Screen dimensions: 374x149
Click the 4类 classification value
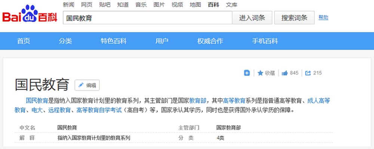pyautogui.click(x=220, y=138)
